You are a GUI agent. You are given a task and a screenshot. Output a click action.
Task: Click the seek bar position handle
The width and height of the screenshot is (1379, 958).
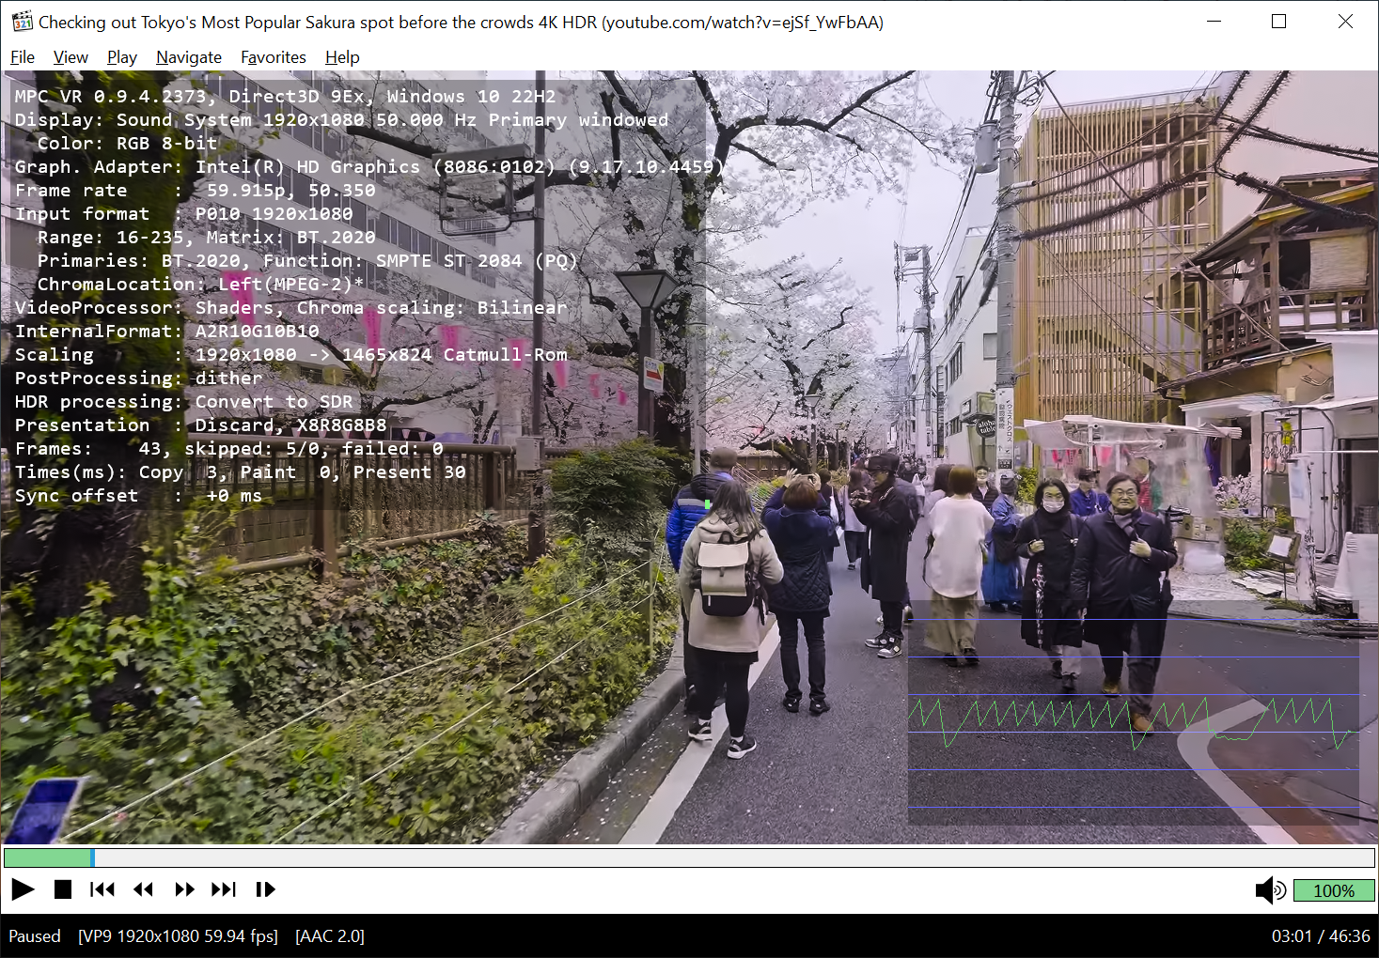tap(92, 858)
